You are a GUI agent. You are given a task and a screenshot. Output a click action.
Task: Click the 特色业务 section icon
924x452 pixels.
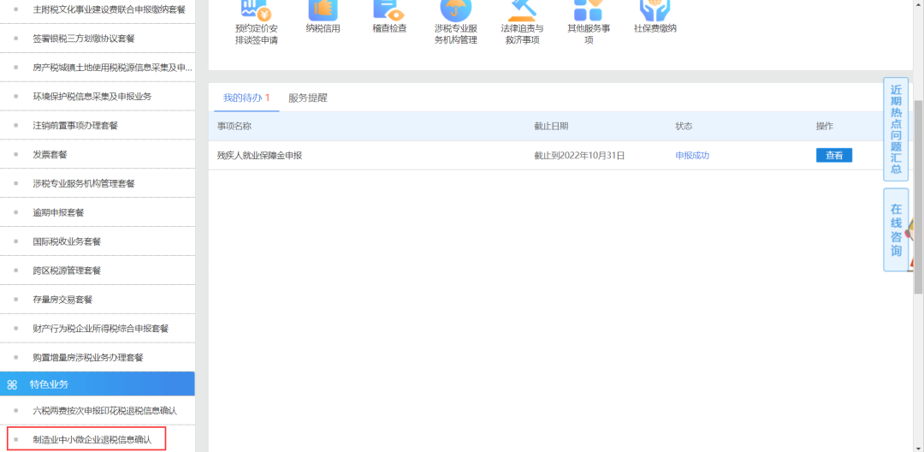pyautogui.click(x=12, y=385)
